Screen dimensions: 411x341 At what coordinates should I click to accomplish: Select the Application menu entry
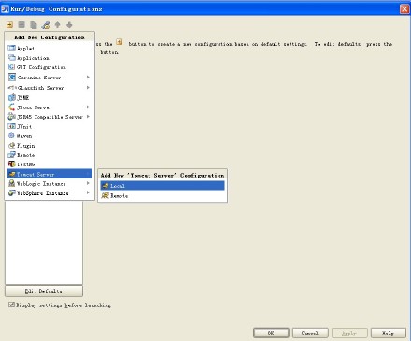point(50,58)
